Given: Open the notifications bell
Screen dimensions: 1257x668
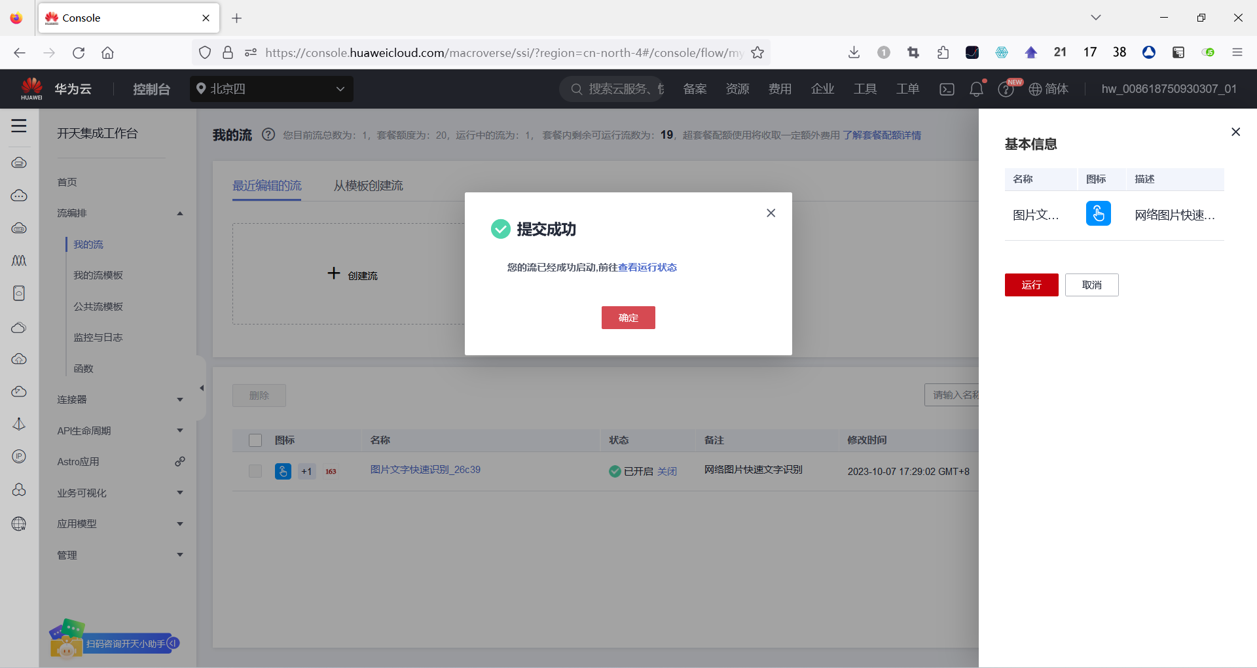Looking at the screenshot, I should point(976,89).
